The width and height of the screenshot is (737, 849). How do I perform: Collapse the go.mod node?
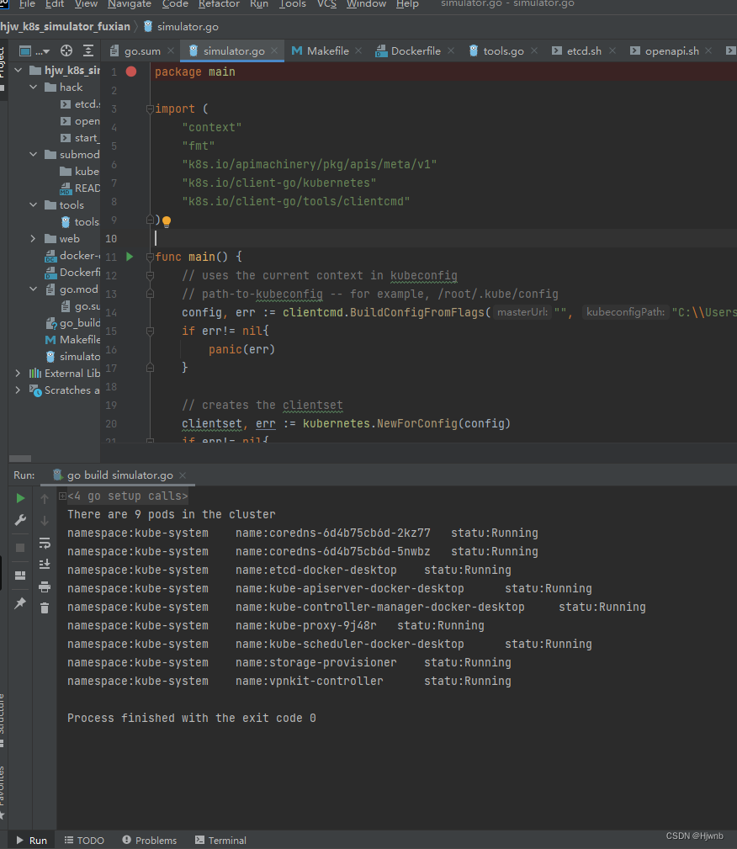pos(34,289)
